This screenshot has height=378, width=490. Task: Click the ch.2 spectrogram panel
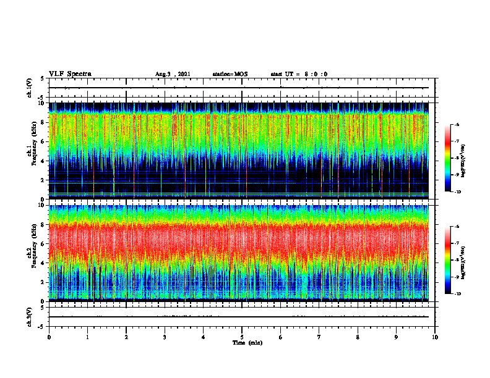239,253
